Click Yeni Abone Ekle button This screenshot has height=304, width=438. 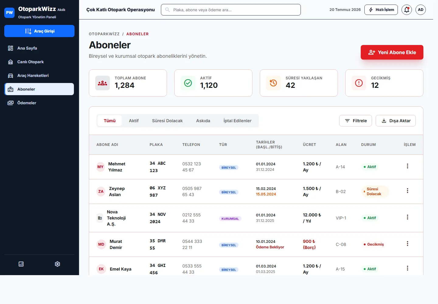(392, 52)
